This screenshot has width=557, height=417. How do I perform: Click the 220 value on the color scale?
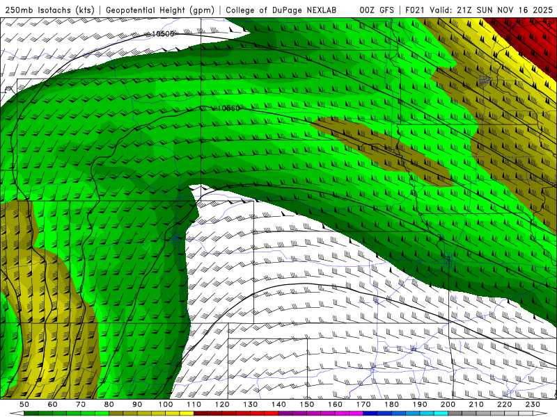point(505,404)
